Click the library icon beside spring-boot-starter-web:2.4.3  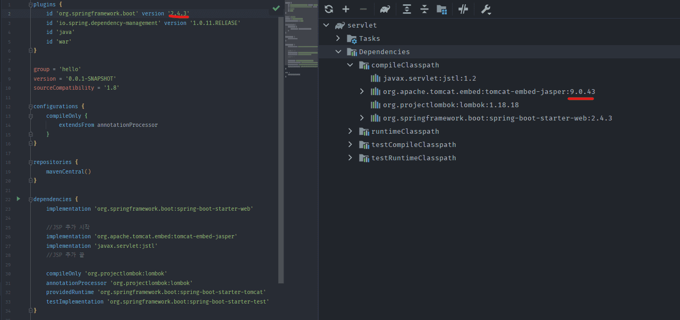pos(376,118)
